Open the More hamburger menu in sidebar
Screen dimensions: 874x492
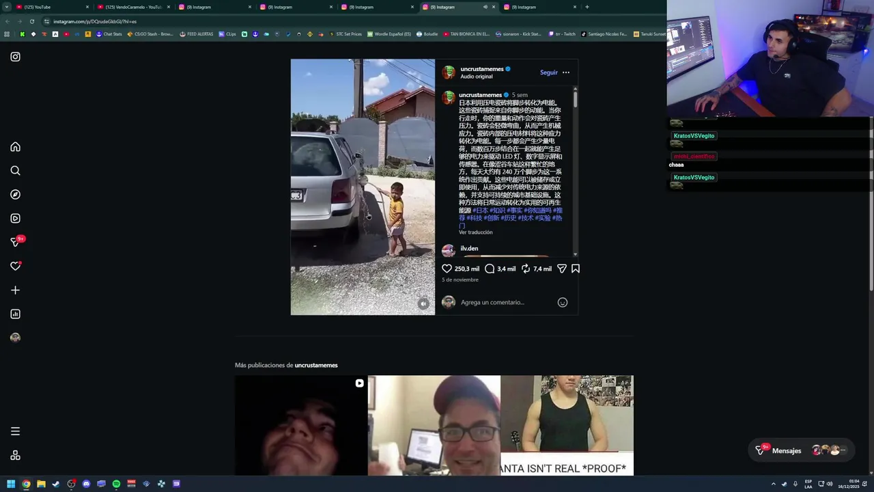click(15, 431)
